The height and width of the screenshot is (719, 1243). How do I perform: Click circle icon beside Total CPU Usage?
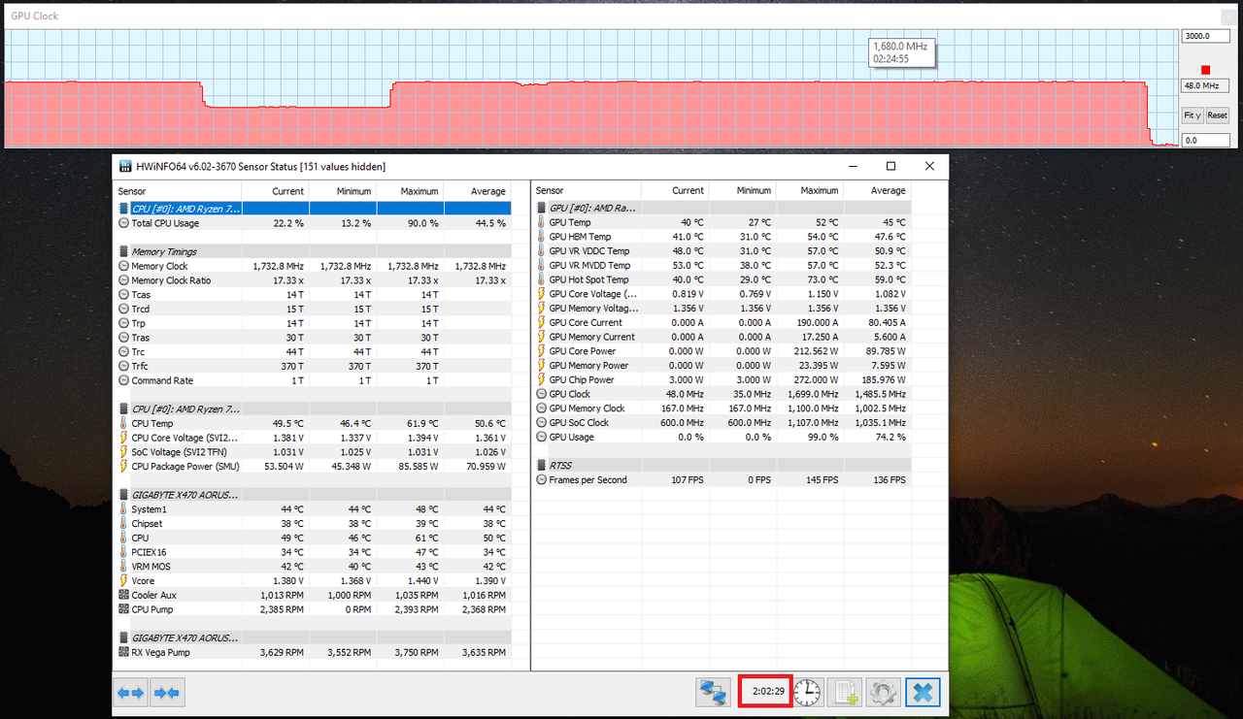tap(123, 223)
